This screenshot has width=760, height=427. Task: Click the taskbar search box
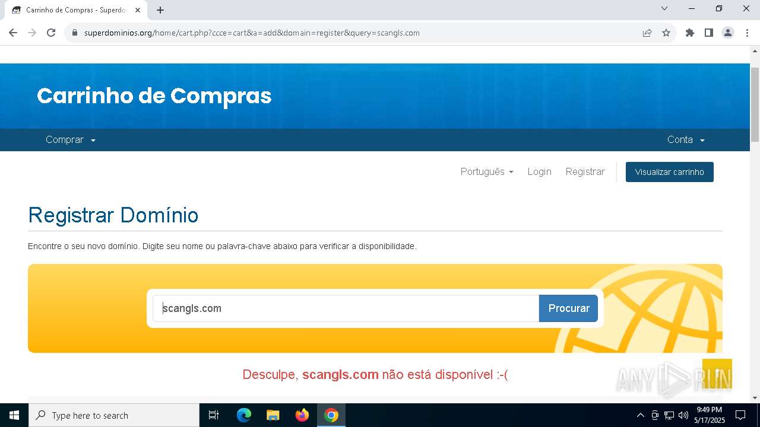(114, 415)
